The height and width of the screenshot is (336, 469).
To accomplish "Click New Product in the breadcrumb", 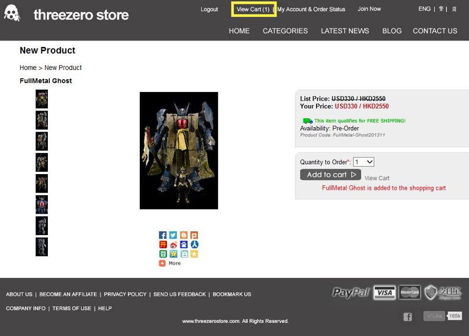I will coord(63,67).
